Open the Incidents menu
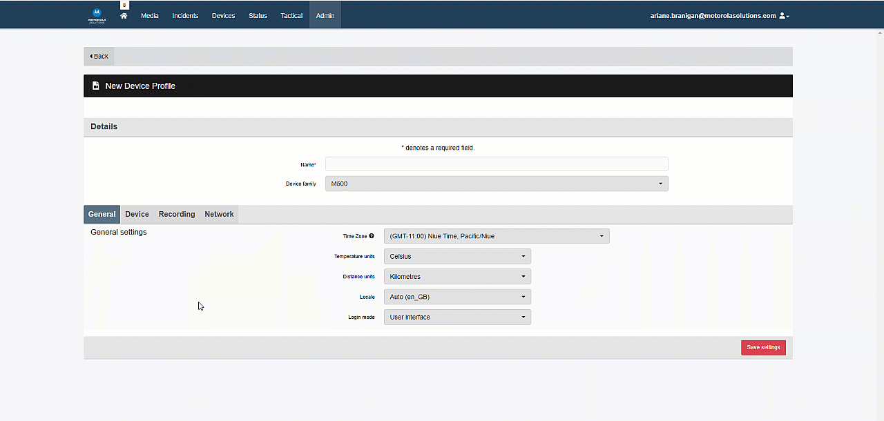Screen dimensions: 884x421 [185, 16]
